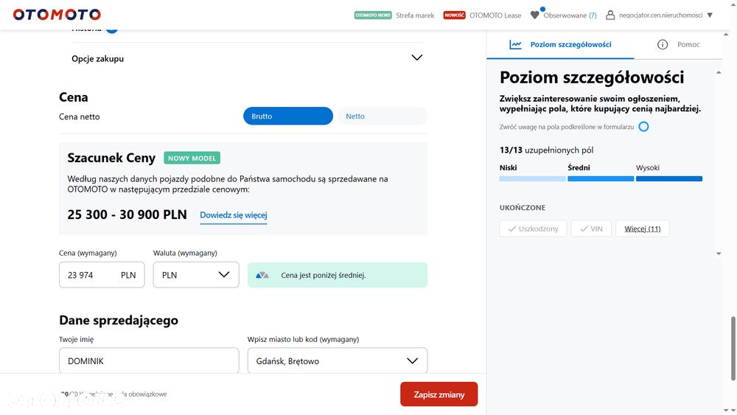This screenshot has width=737, height=415.
Task: Open Strefa marek menu item
Action: (x=415, y=15)
